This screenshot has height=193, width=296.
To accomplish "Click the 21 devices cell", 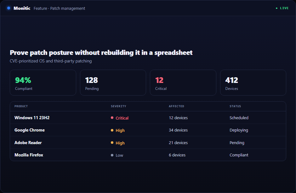I will (x=178, y=143).
